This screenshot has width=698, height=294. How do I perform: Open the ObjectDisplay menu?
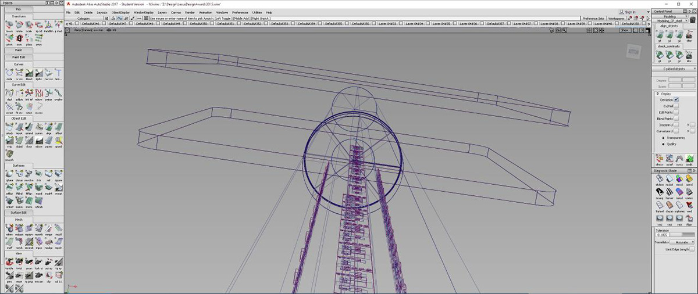pos(120,12)
